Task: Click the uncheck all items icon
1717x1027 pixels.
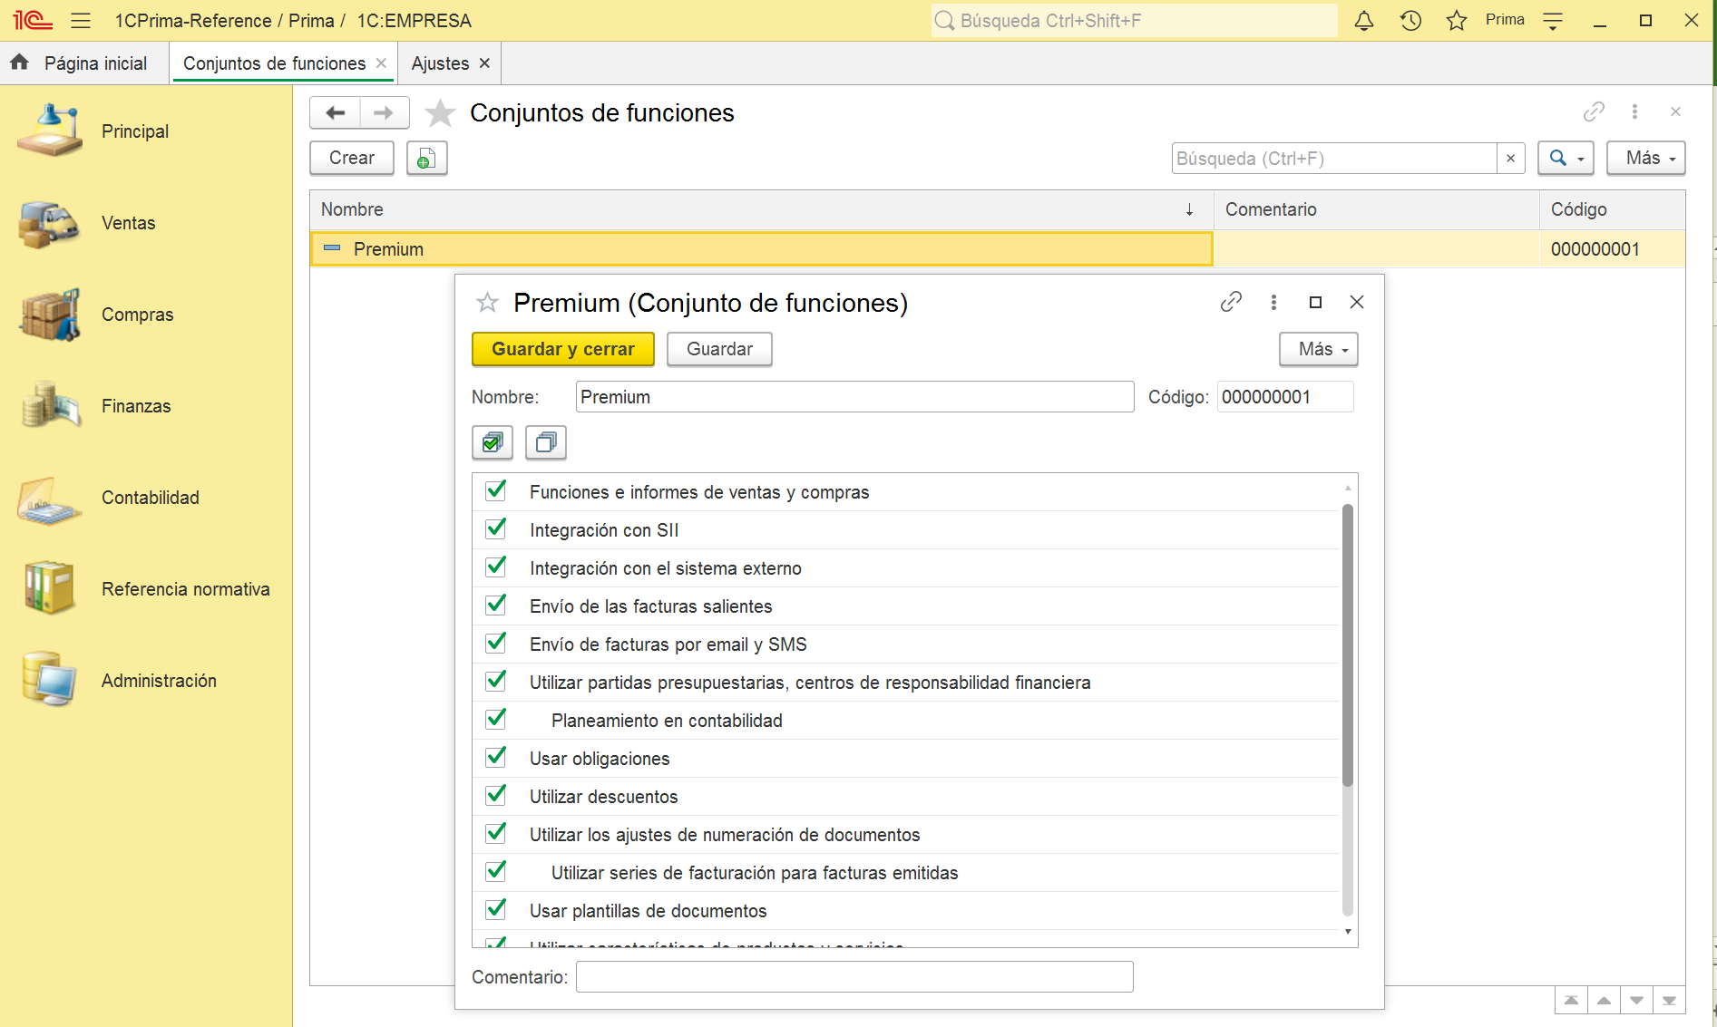Action: click(x=546, y=442)
